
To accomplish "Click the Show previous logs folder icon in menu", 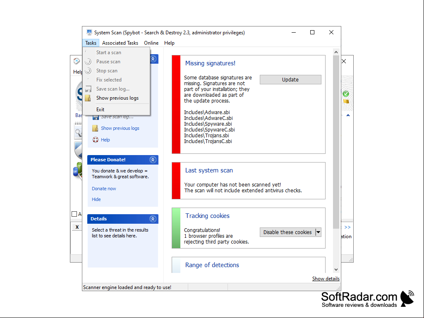I will 88,98.
